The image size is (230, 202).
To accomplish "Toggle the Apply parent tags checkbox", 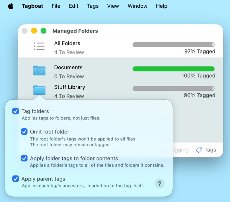I will coord(15,179).
